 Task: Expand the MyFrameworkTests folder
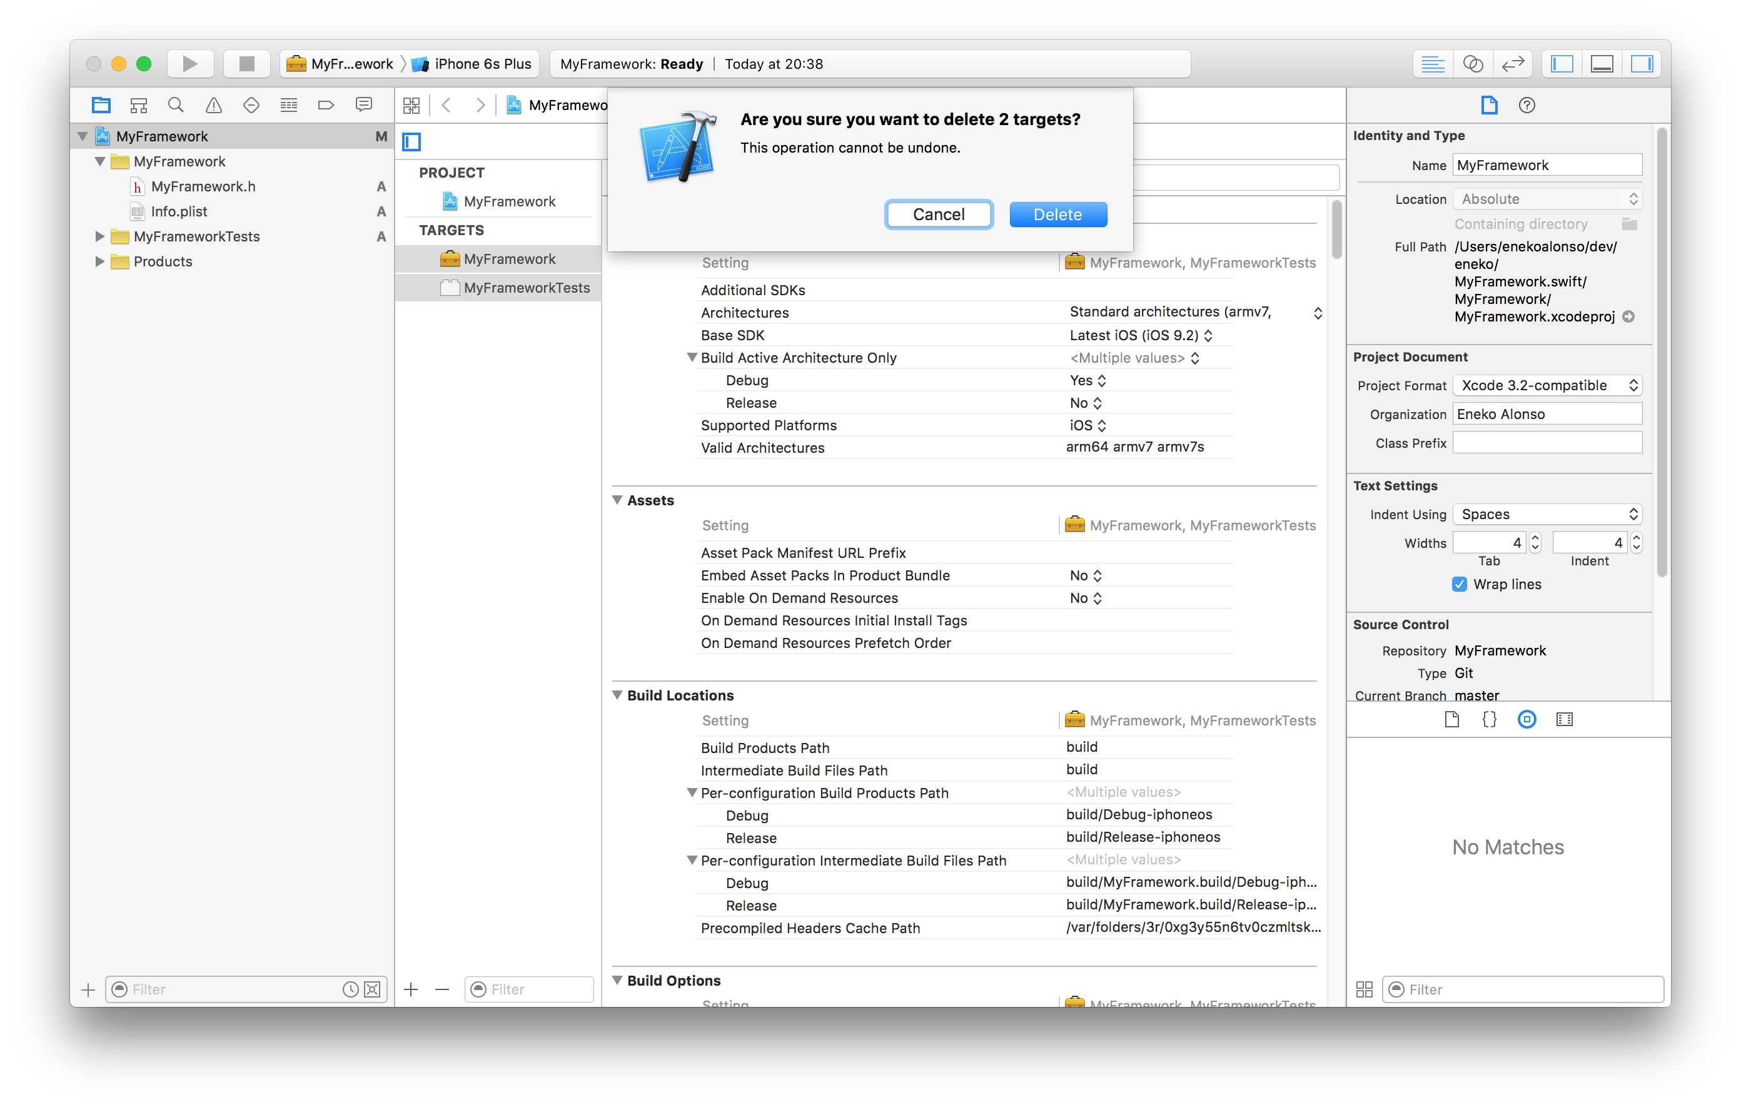click(100, 236)
